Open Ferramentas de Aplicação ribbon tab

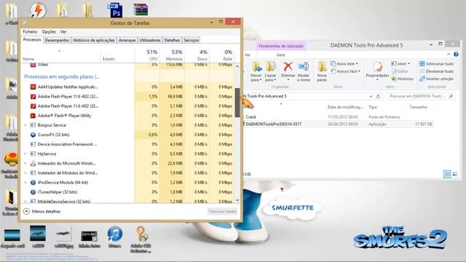point(281,46)
